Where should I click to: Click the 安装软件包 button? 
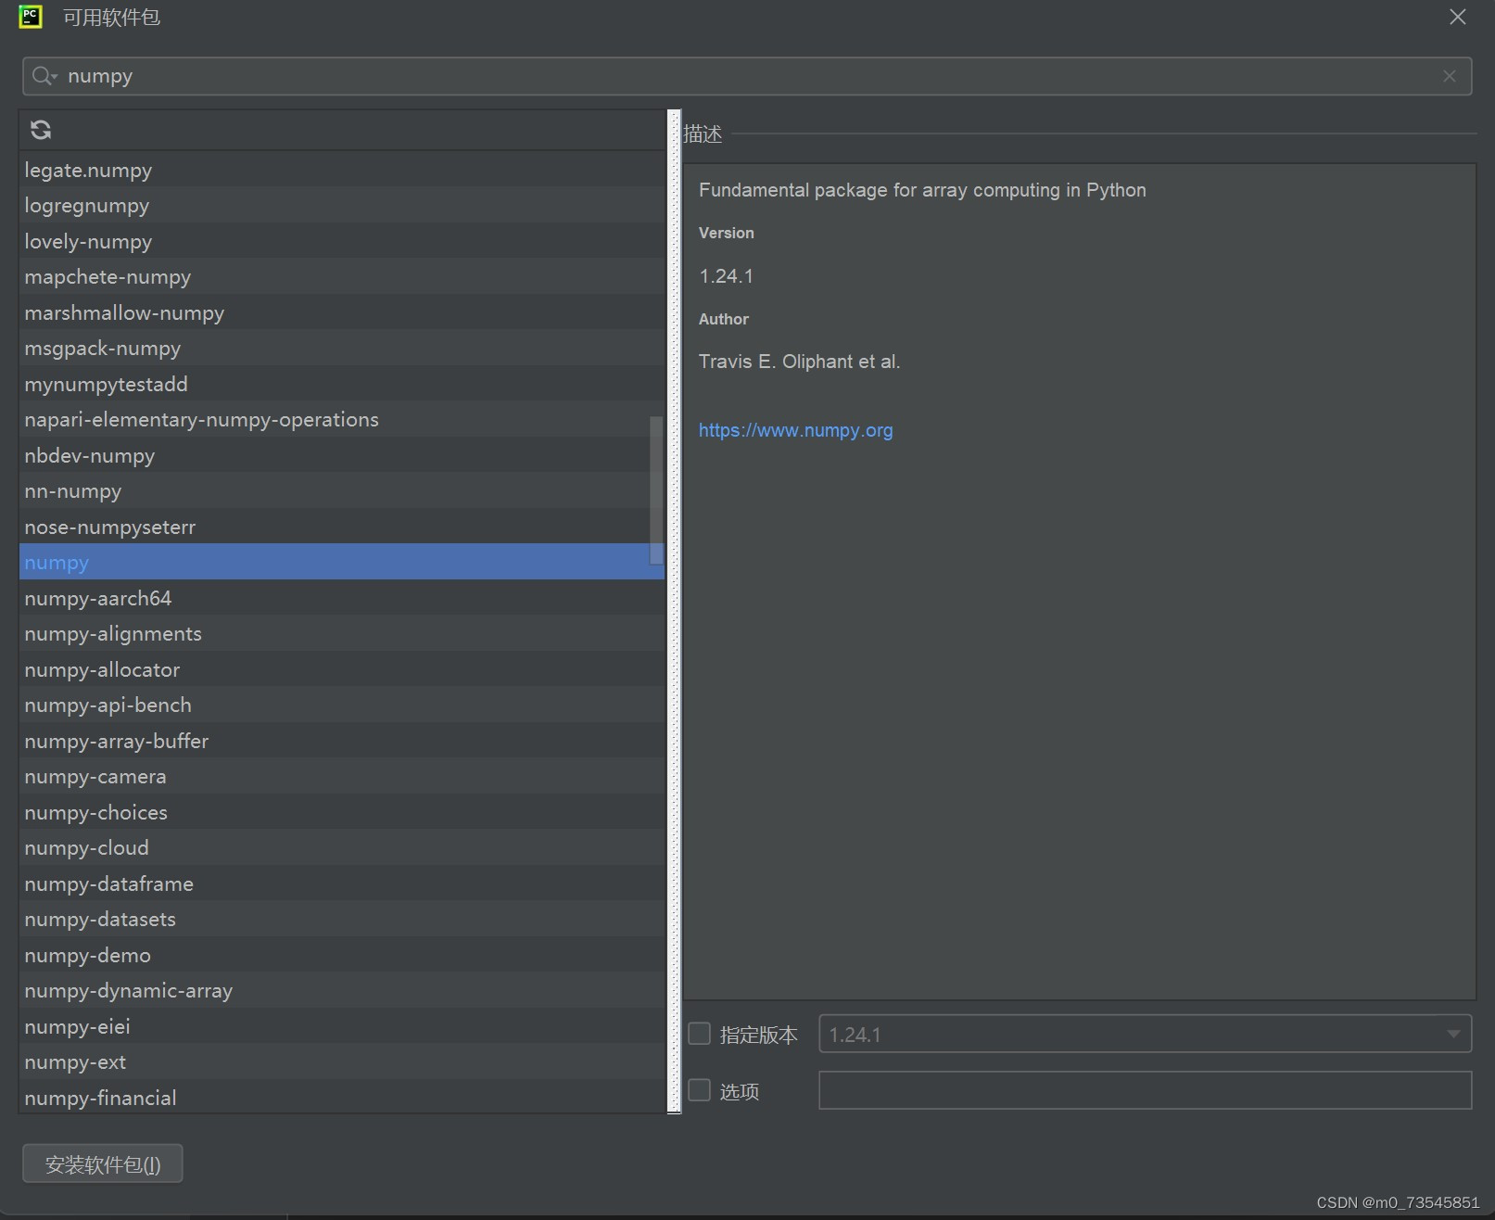point(103,1164)
